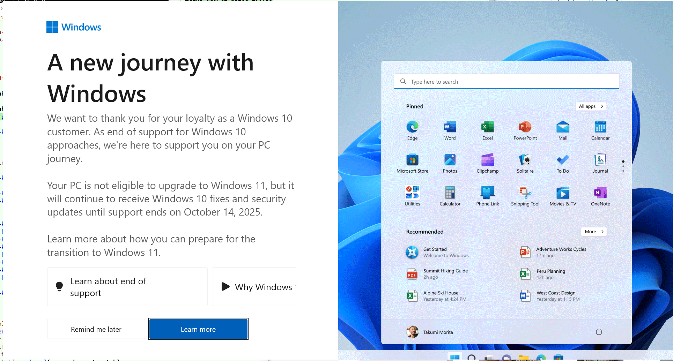Image resolution: width=673 pixels, height=361 pixels.
Task: Open Get Started recommended item
Action: [x=438, y=252]
